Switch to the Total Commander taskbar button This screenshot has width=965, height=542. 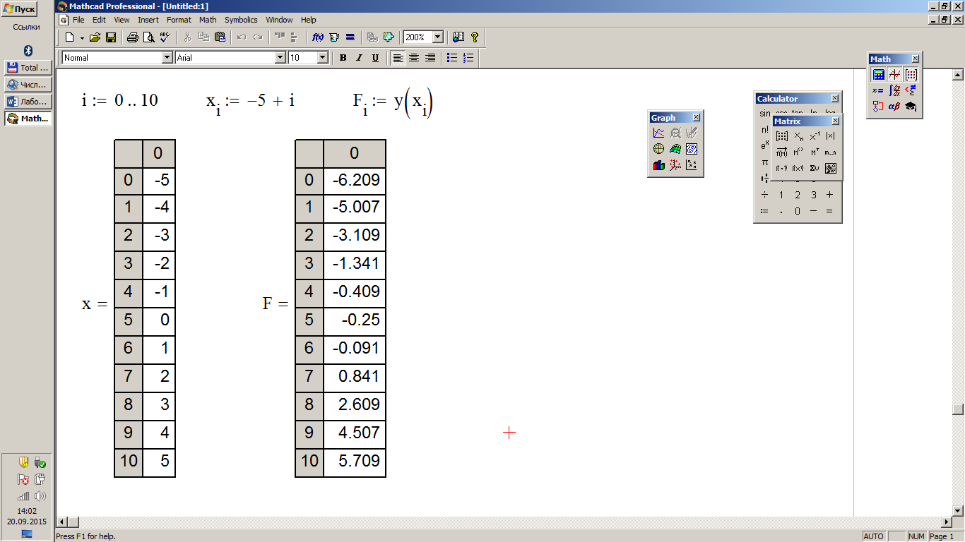click(28, 68)
